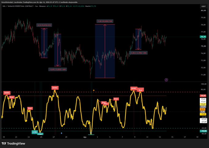209x148 pixels.
Task: Click the orange 6,27 indicator value label
Action: [203, 109]
